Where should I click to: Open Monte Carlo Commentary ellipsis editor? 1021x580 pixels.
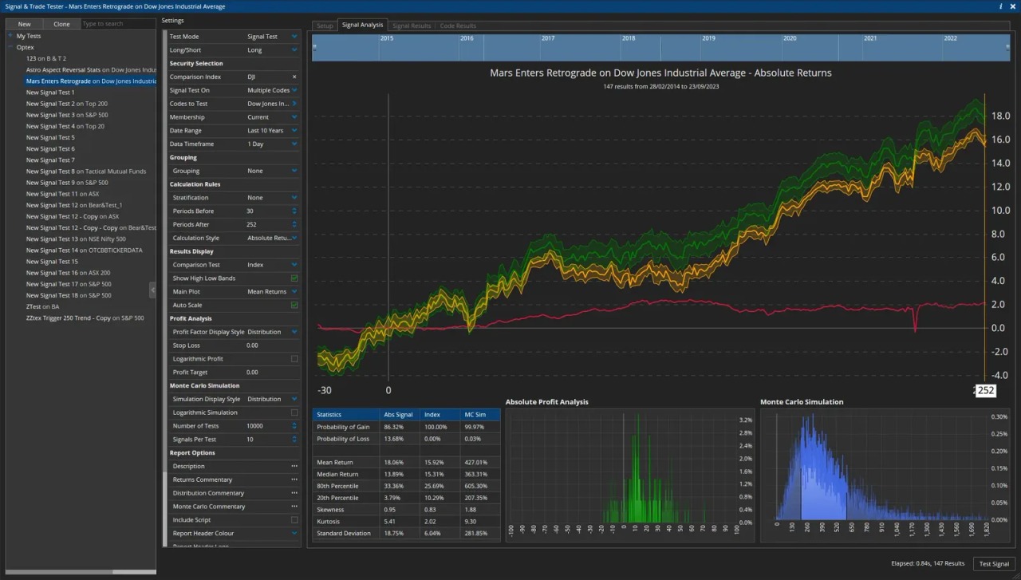(x=294, y=507)
